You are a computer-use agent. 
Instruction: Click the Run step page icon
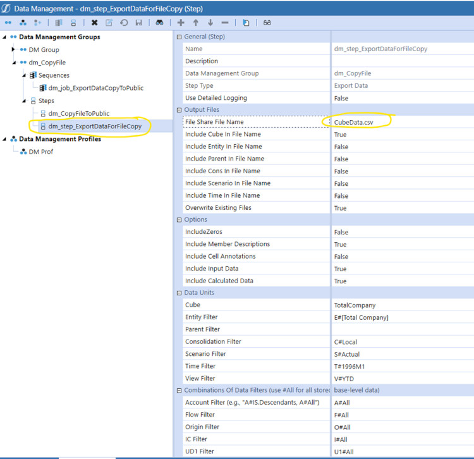[x=246, y=23]
